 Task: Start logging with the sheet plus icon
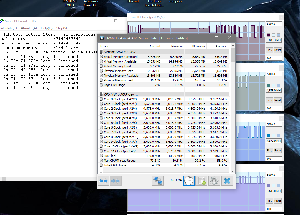click(201, 181)
